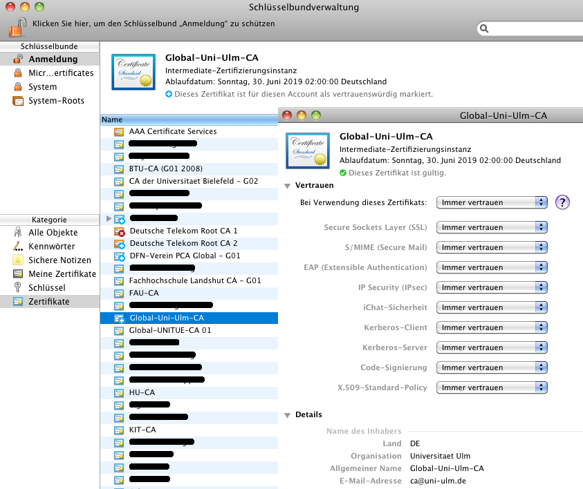583x489 pixels.
Task: Click the padlock icon beside Micr...ertificates
Action: (18, 73)
